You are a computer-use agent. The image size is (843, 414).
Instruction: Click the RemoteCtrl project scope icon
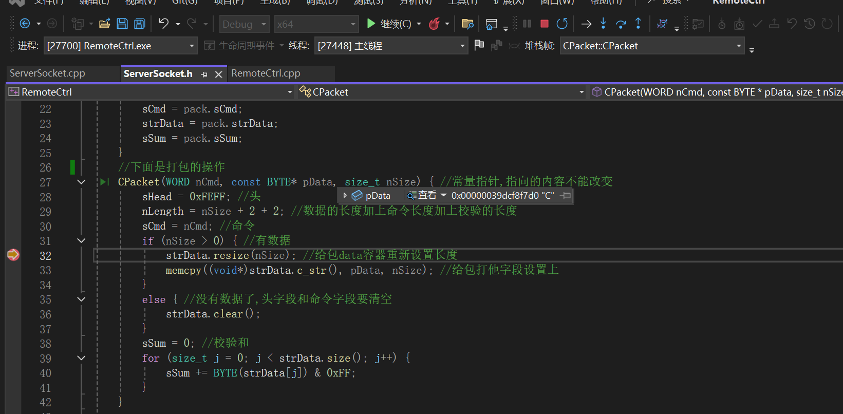tap(14, 92)
